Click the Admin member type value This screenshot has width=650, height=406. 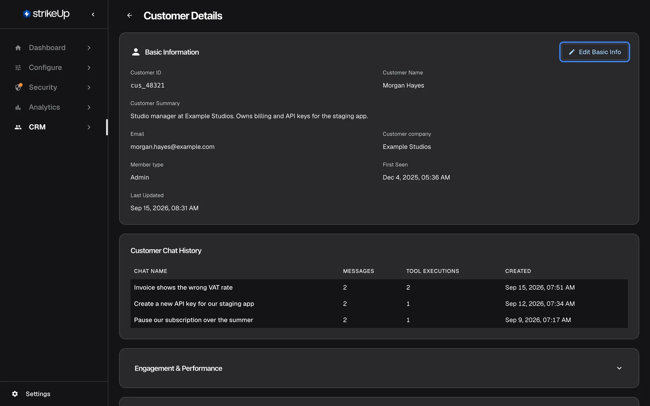(140, 178)
